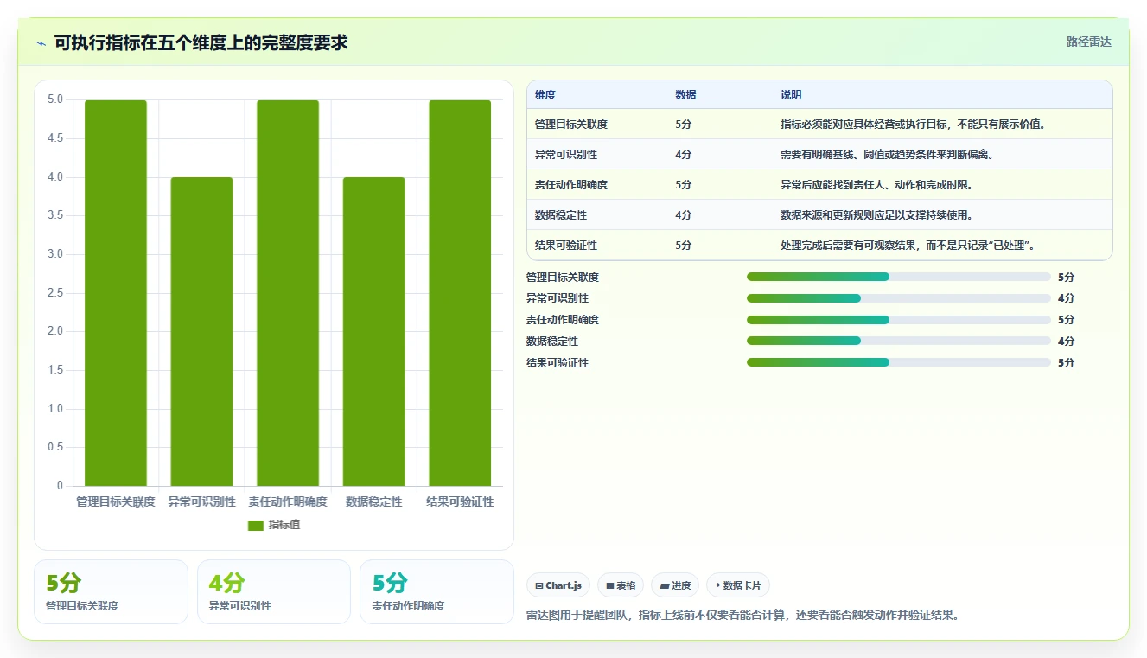Click the lightning icon beside the title
The width and height of the screenshot is (1147, 658).
(x=41, y=42)
